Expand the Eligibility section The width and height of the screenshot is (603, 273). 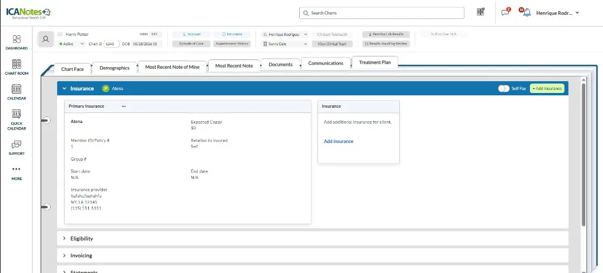[64, 238]
